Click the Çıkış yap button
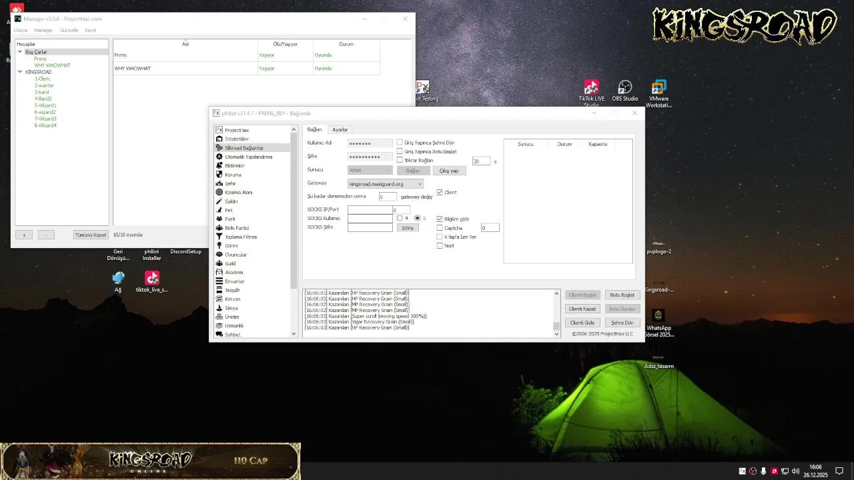The image size is (854, 480). [449, 171]
